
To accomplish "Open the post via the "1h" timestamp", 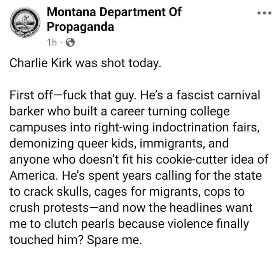I will click(51, 43).
